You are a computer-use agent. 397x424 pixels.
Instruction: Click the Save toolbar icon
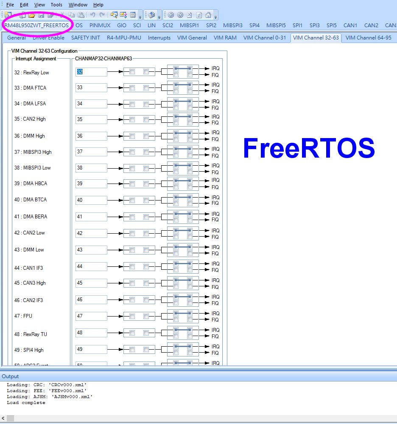click(x=41, y=15)
